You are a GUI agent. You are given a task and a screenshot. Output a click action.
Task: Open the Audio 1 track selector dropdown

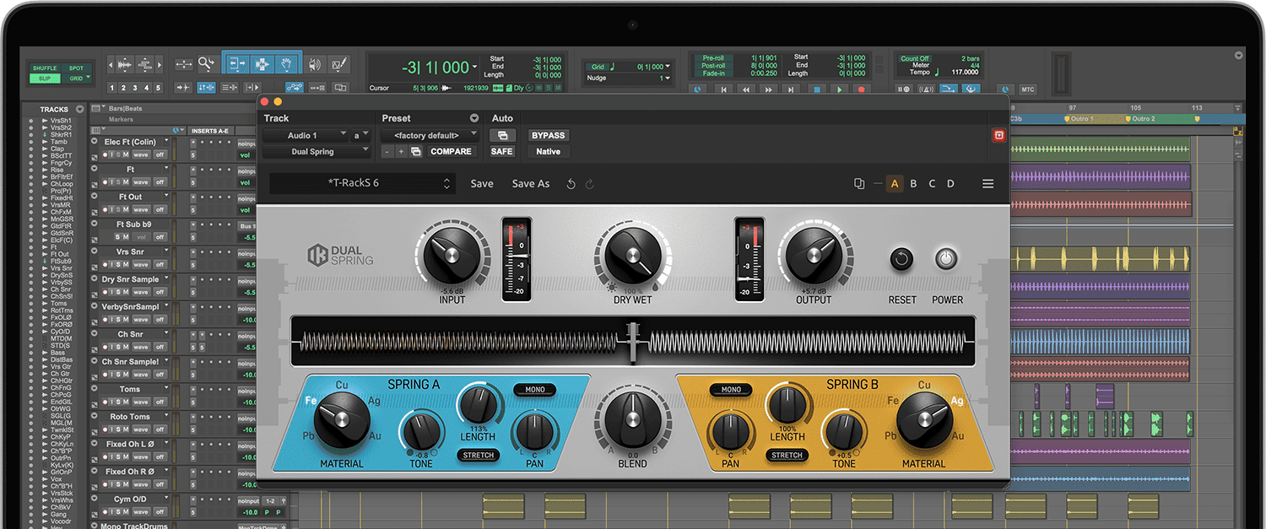tap(305, 135)
